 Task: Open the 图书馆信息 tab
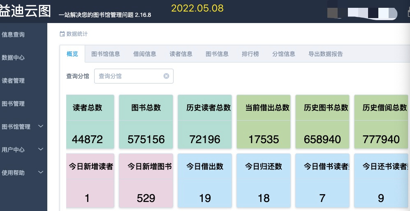(x=106, y=54)
